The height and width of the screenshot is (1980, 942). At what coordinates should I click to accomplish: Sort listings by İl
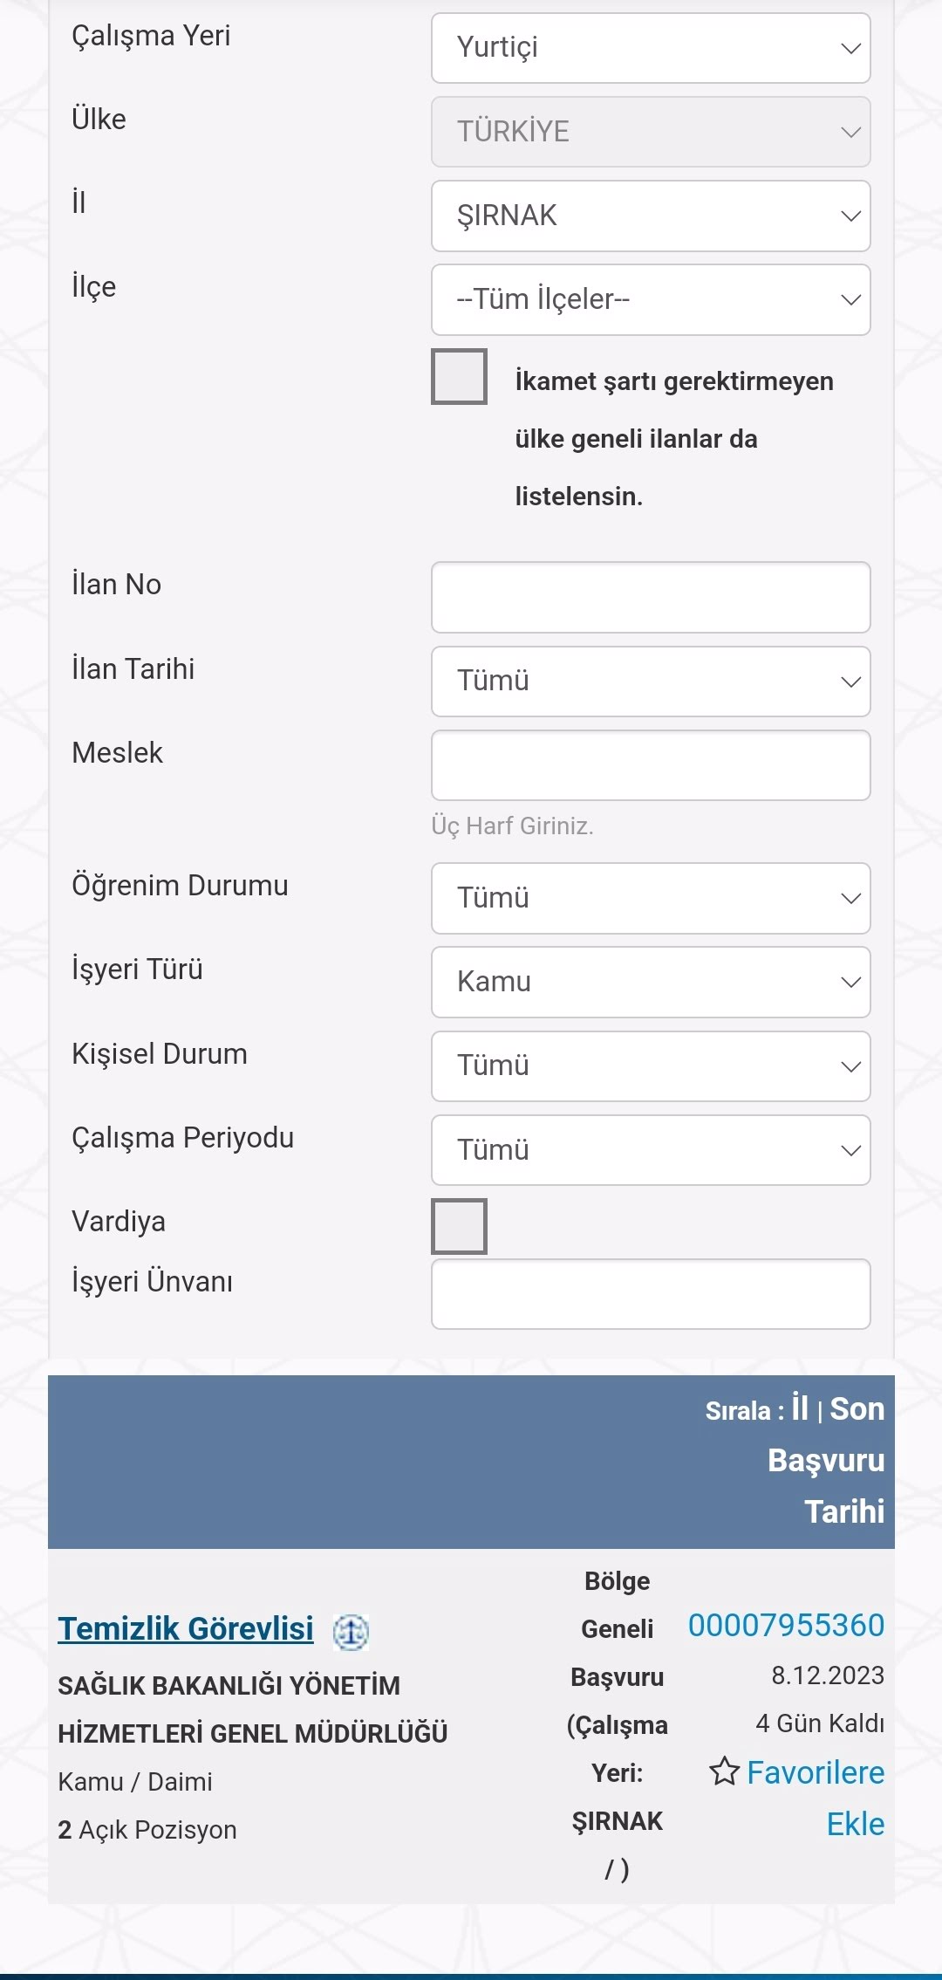click(x=800, y=1408)
